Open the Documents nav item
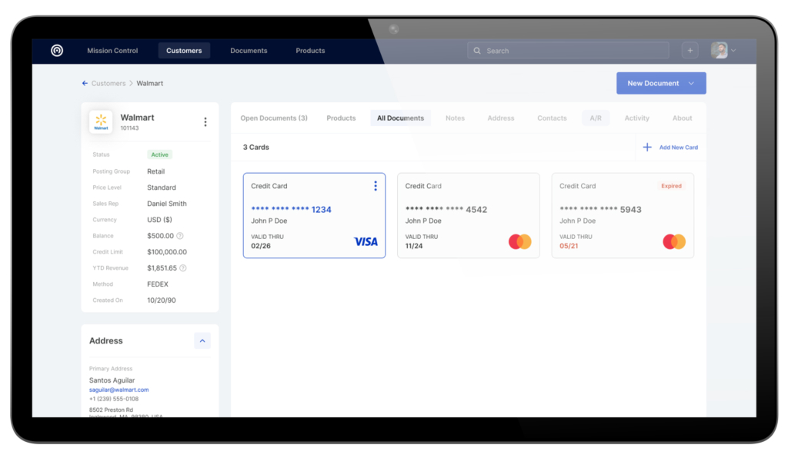Image resolution: width=788 pixels, height=458 pixels. (x=249, y=51)
